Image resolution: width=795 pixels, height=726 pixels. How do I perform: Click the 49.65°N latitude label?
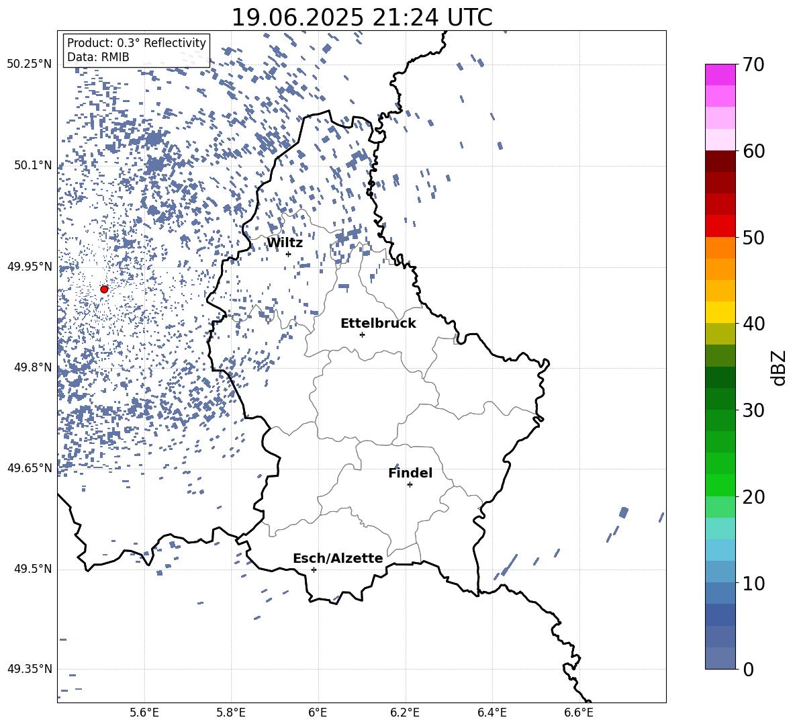tap(30, 468)
